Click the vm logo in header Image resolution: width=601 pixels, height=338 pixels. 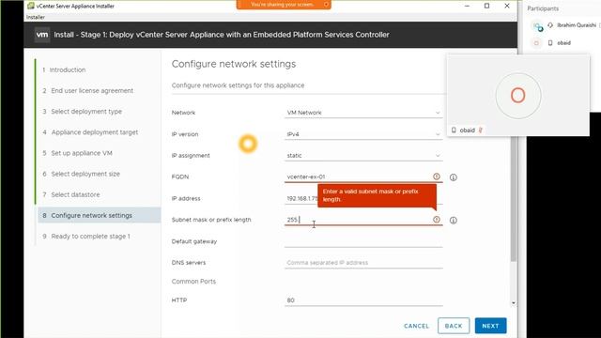pyautogui.click(x=42, y=35)
